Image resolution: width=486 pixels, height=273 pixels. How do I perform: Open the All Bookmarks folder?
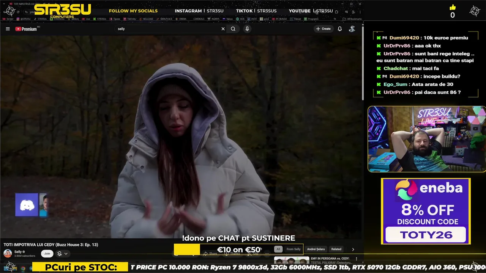(x=352, y=19)
